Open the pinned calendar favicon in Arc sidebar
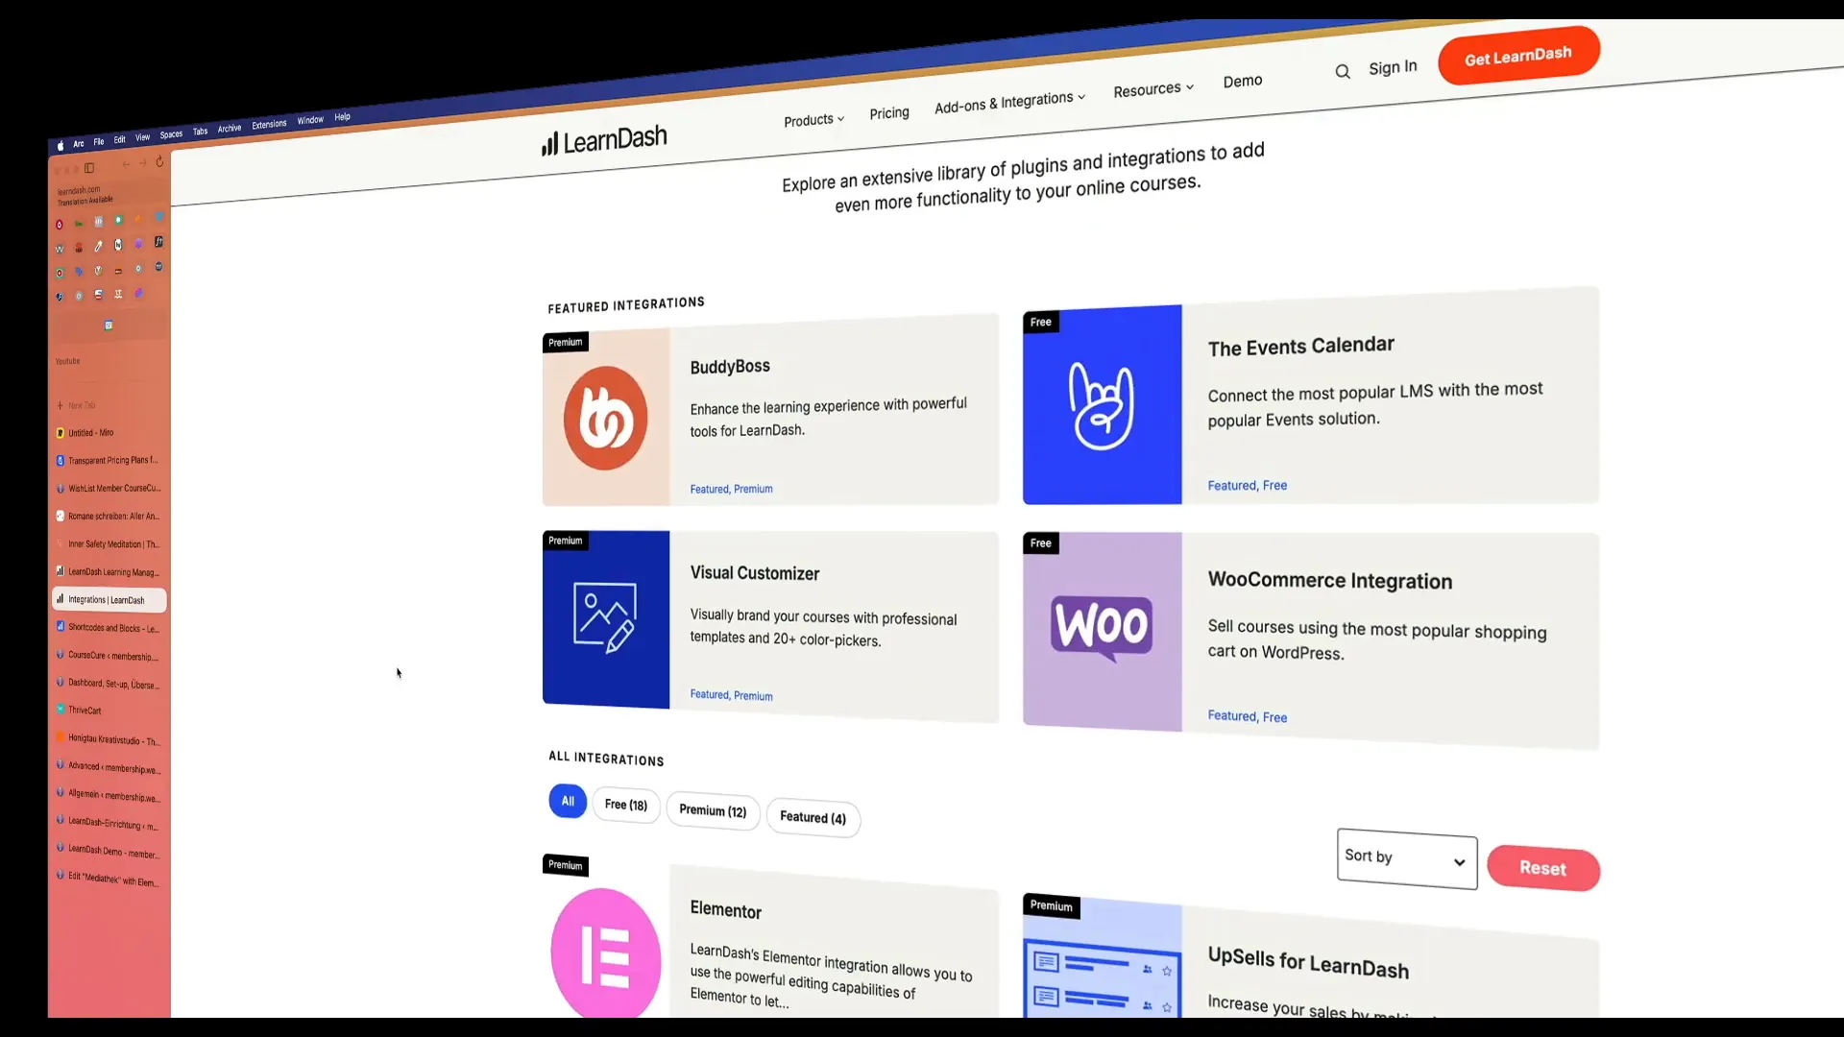Screen dimensions: 1844x1037 point(109,325)
